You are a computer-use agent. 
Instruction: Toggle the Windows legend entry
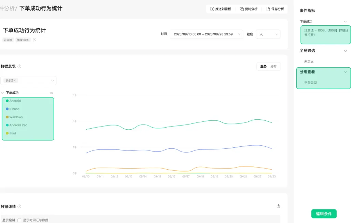pyautogui.click(x=14, y=117)
